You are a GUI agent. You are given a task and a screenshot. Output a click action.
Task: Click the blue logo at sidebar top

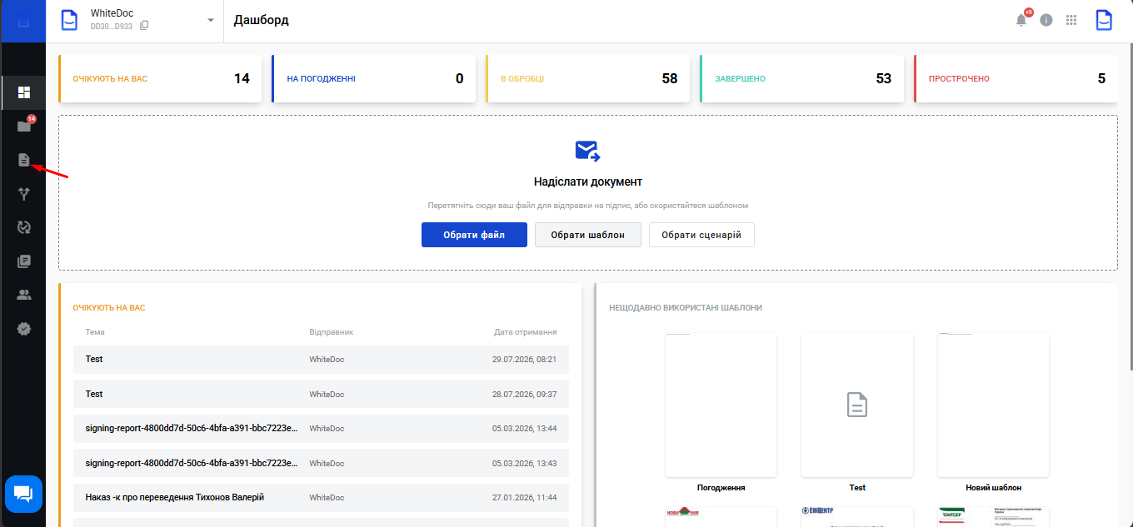point(23,21)
